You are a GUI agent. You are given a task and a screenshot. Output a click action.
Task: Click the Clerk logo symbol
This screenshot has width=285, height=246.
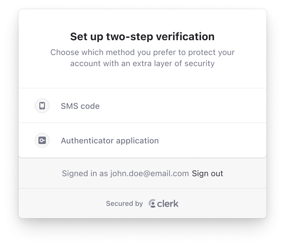tap(152, 203)
